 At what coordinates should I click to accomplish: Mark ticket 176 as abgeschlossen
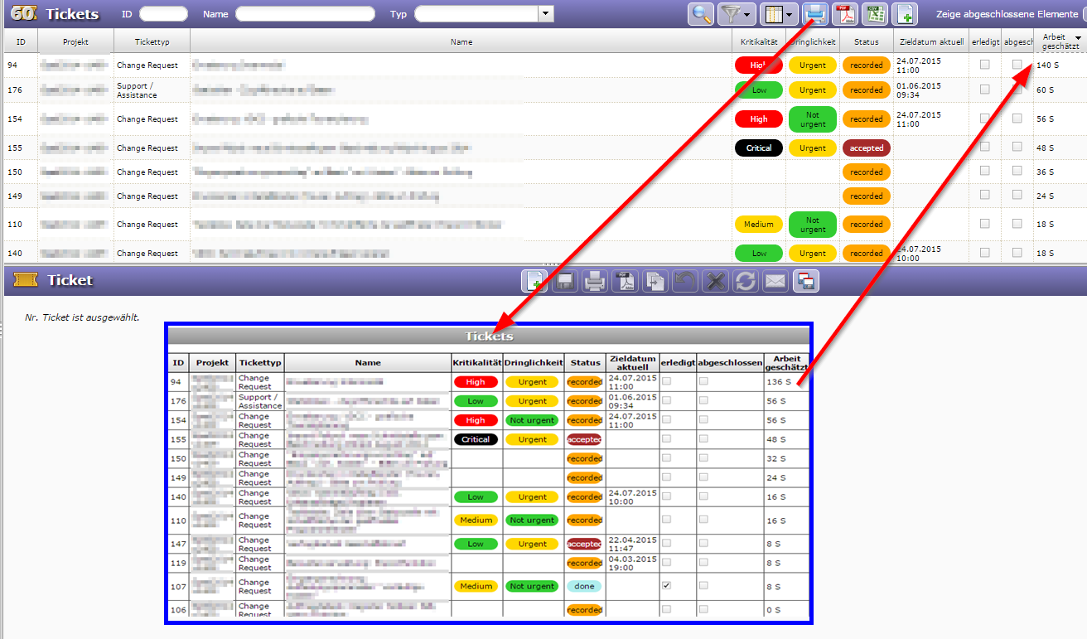point(1017,90)
